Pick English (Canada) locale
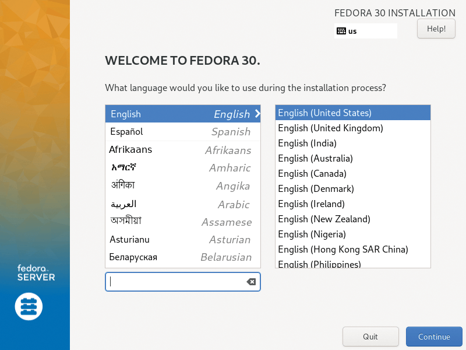 353,173
